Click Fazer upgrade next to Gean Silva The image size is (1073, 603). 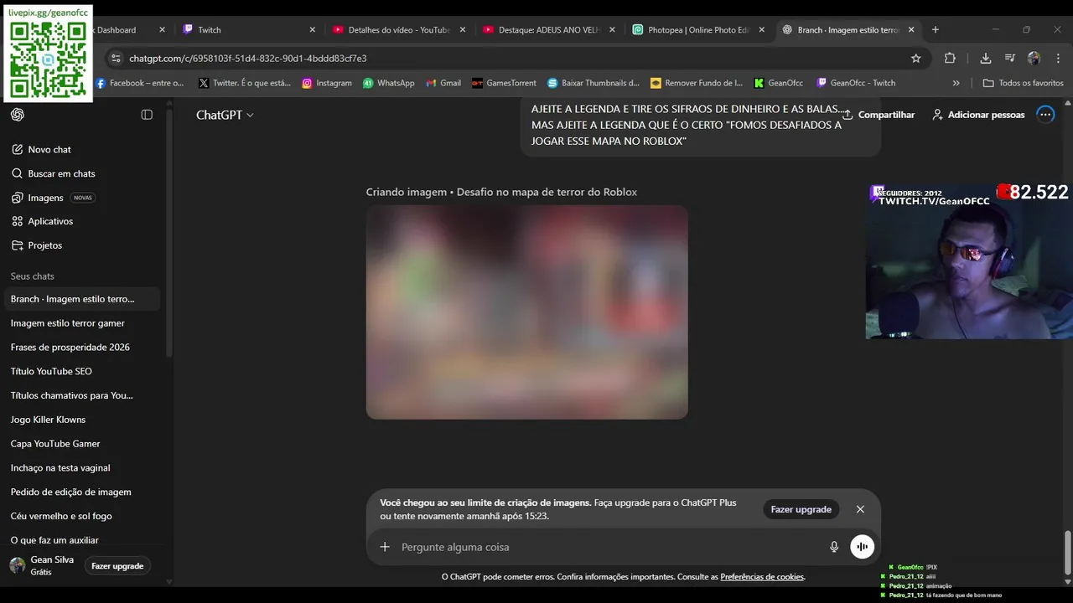click(x=117, y=566)
